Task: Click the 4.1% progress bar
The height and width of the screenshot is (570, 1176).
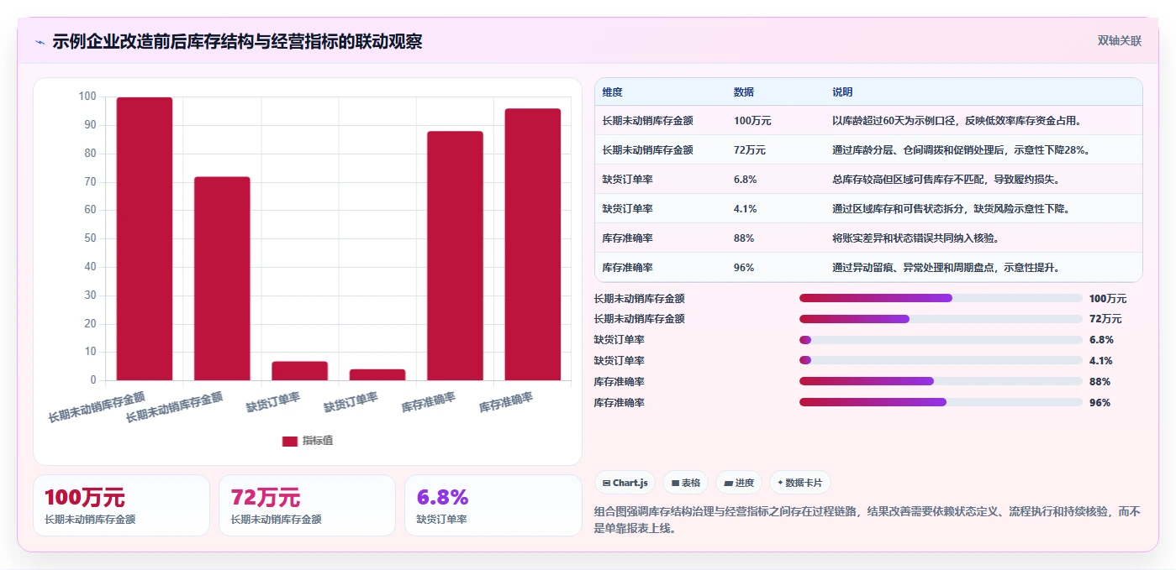Action: click(x=941, y=361)
